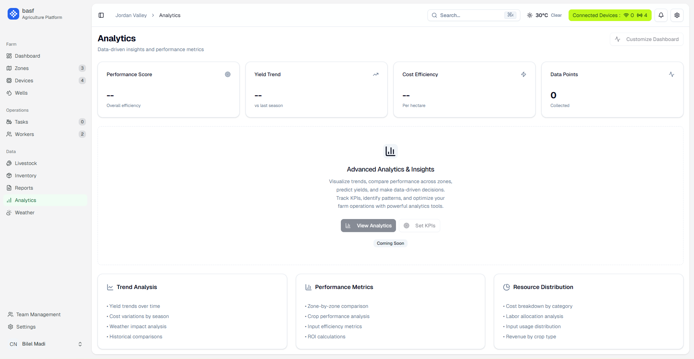Click the target icon on Performance Score card
The height and width of the screenshot is (359, 694).
(x=228, y=74)
